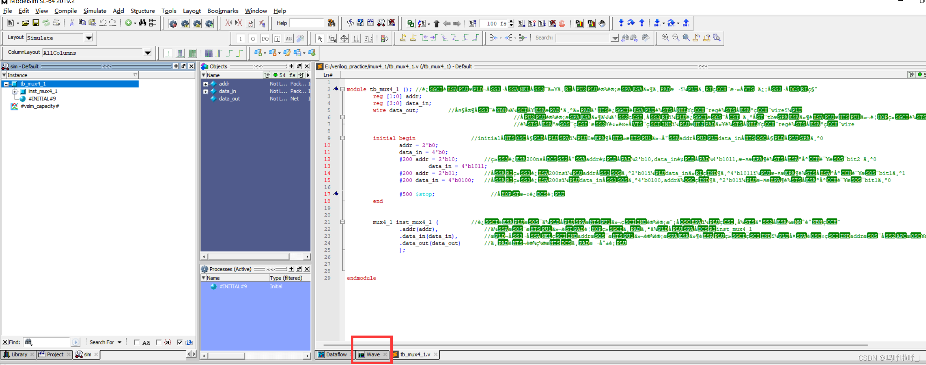The width and height of the screenshot is (926, 365).
Task: Expand the data_in signal in Objects
Action: click(205, 92)
